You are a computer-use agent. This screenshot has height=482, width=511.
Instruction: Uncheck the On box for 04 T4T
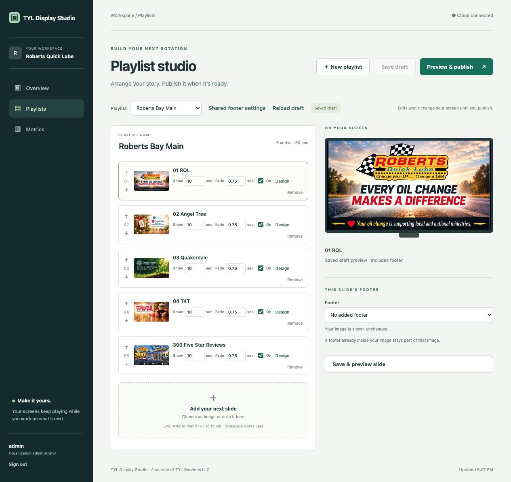pos(261,312)
